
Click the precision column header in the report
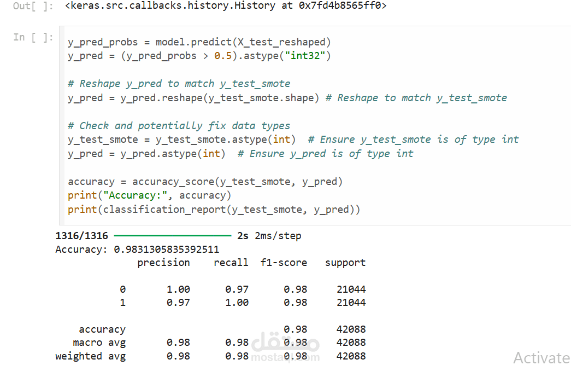(x=163, y=263)
